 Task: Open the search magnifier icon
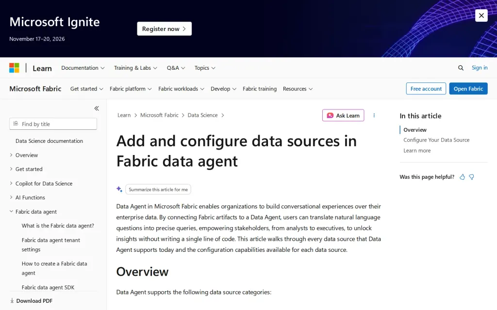point(461,68)
